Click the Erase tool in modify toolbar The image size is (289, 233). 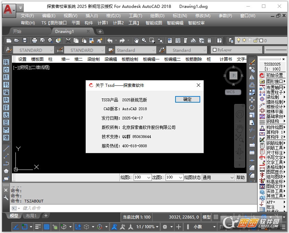coord(252,62)
